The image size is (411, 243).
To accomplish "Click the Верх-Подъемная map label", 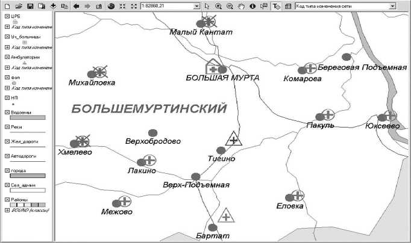I will [196, 185].
